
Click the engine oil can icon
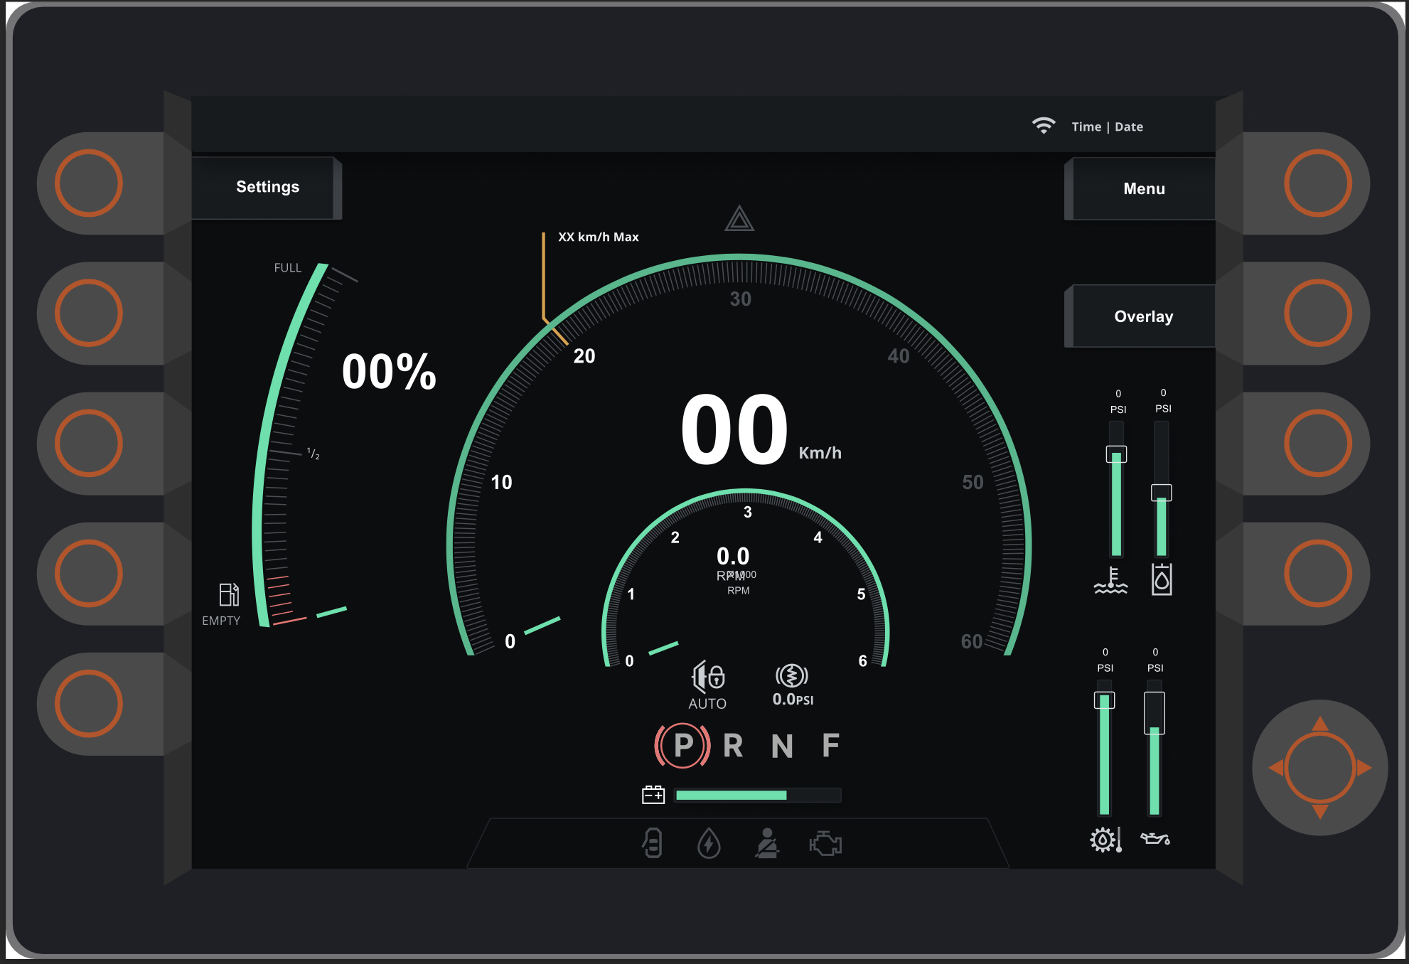click(x=1154, y=840)
